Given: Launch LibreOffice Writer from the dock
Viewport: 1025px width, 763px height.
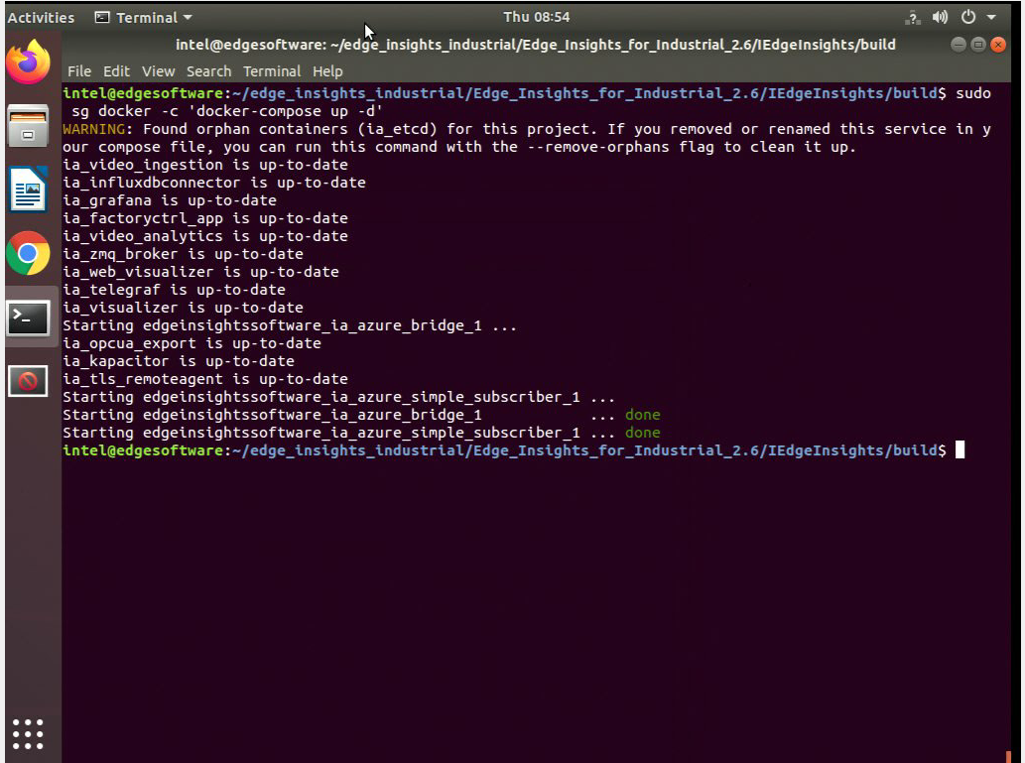Looking at the screenshot, I should [28, 190].
